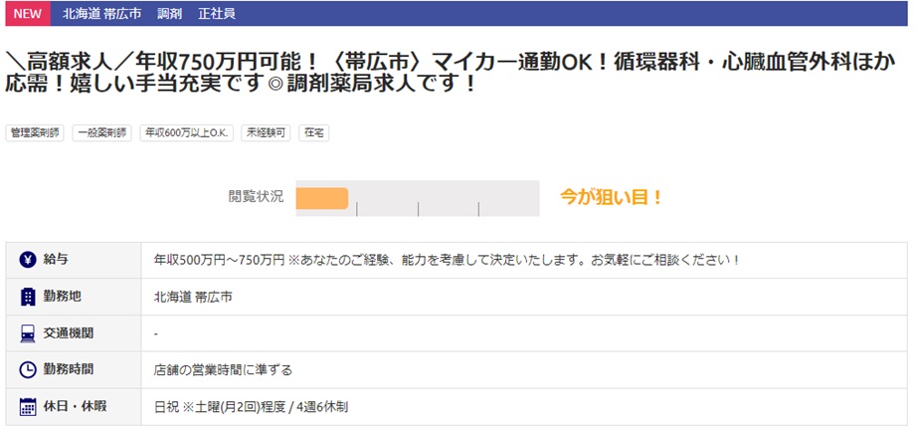Viewport: 915px width, 433px height.
Task: Click 北海道 帯広市 in the blue header bar
Action: pos(101,14)
